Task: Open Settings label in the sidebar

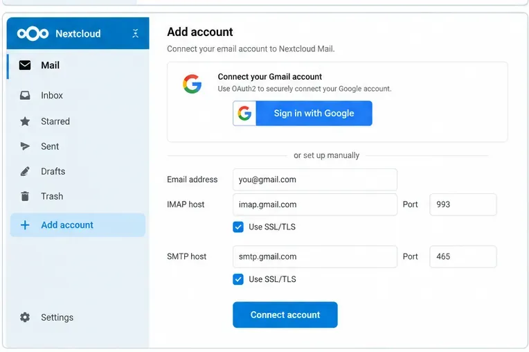Action: point(57,317)
